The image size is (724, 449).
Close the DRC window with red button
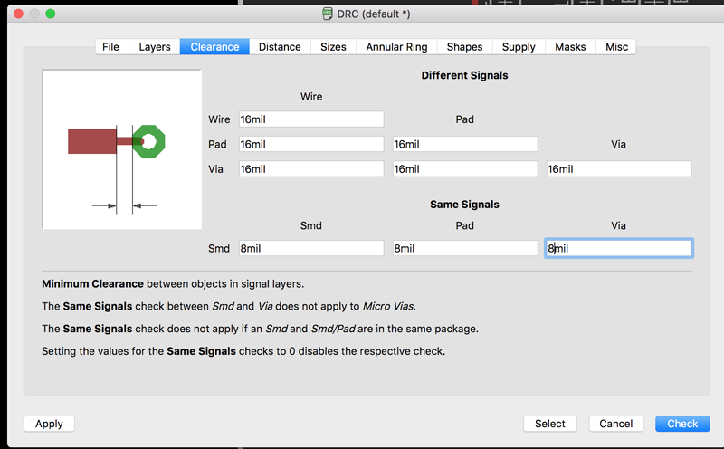pos(18,14)
